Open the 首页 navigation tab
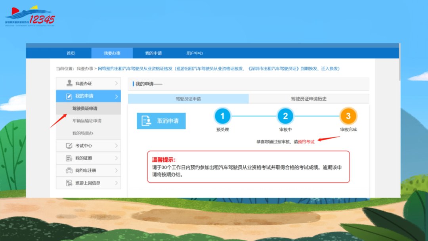 (71, 53)
